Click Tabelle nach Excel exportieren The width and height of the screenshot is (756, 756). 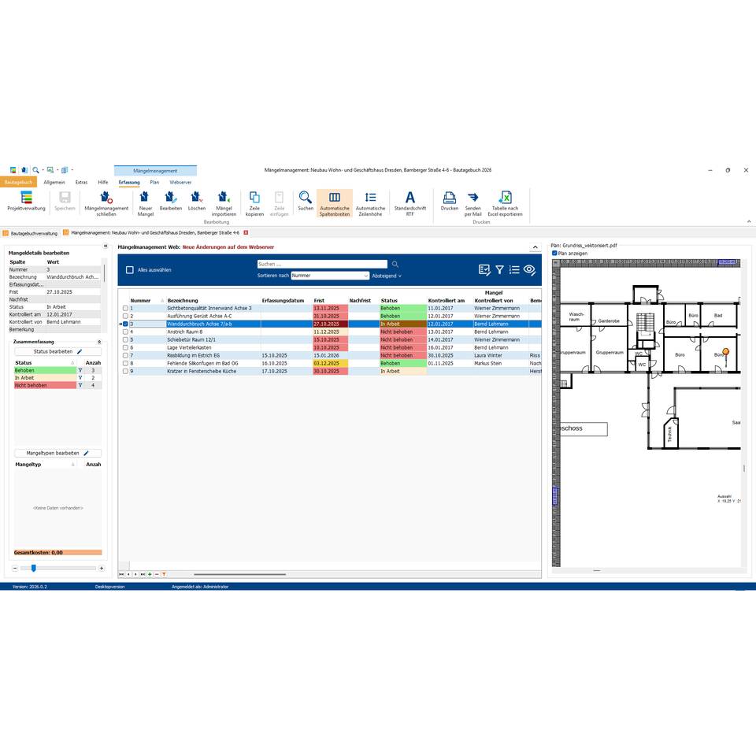505,203
